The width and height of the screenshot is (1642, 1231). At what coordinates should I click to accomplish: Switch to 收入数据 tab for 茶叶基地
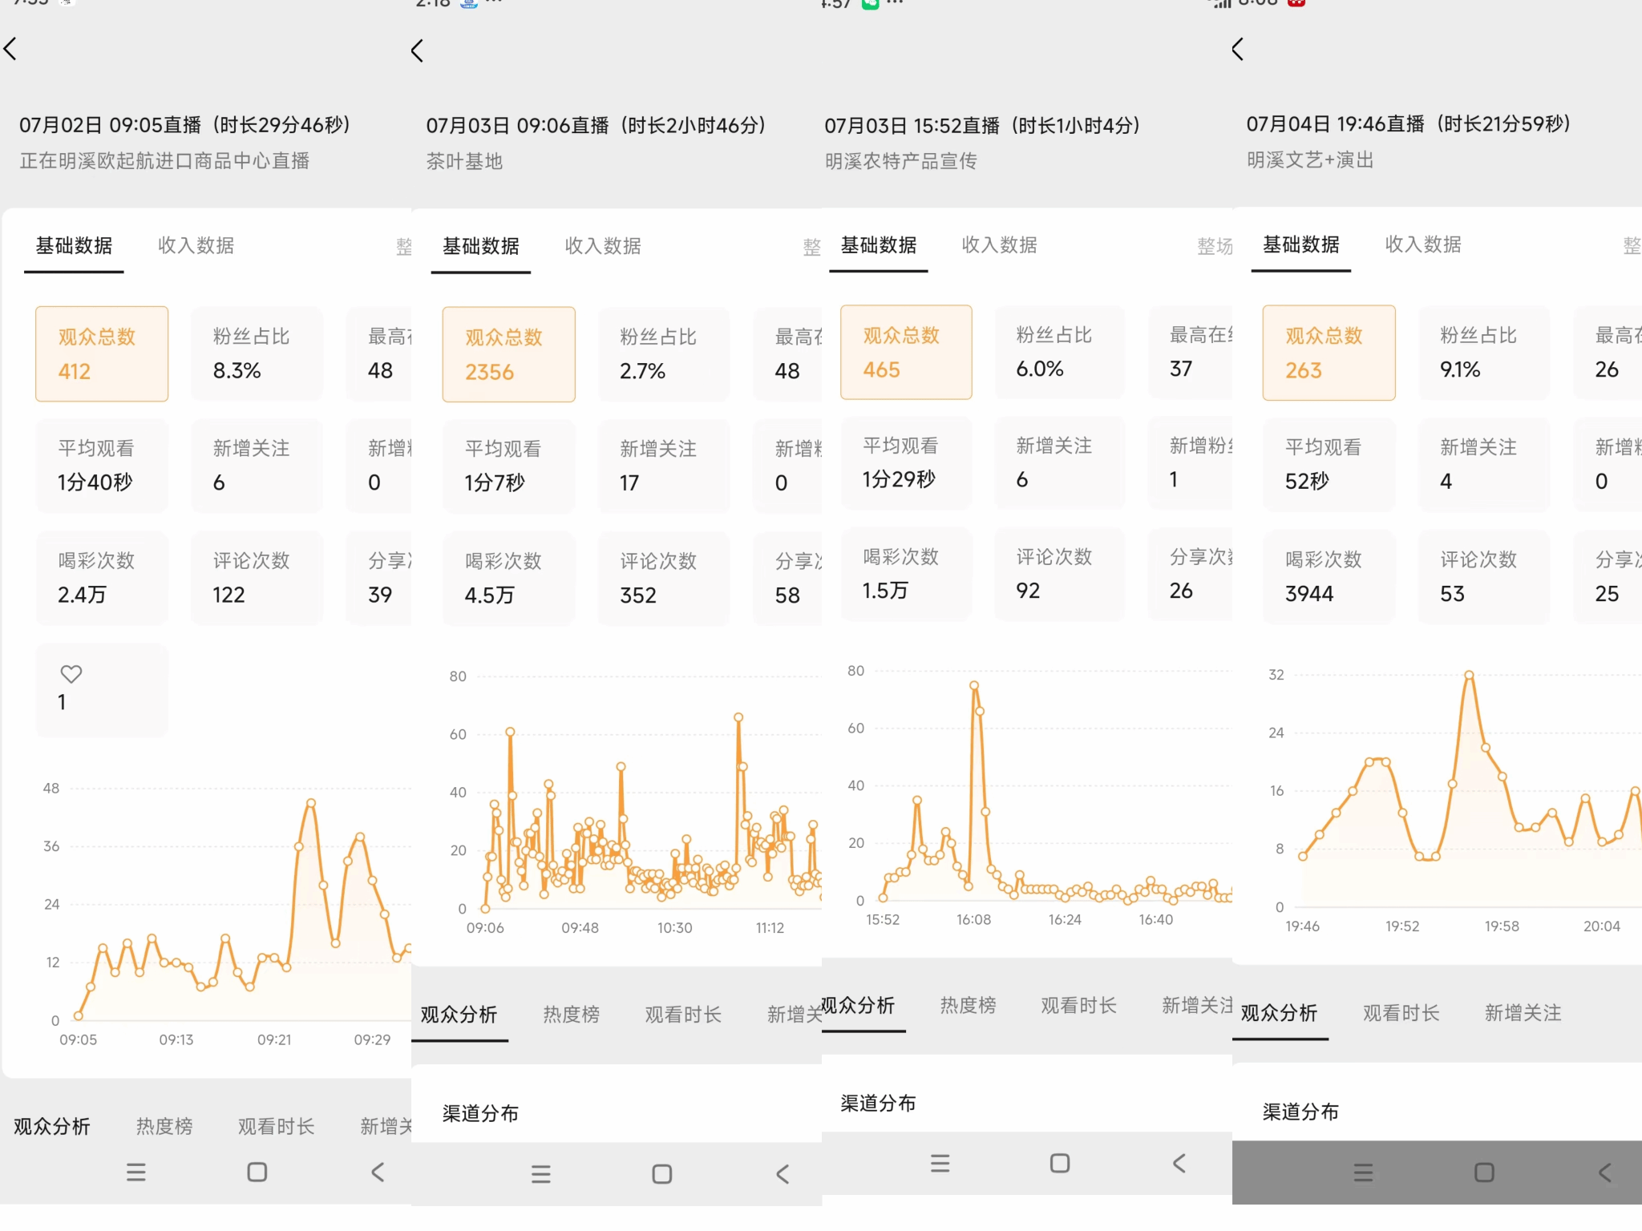pos(603,246)
